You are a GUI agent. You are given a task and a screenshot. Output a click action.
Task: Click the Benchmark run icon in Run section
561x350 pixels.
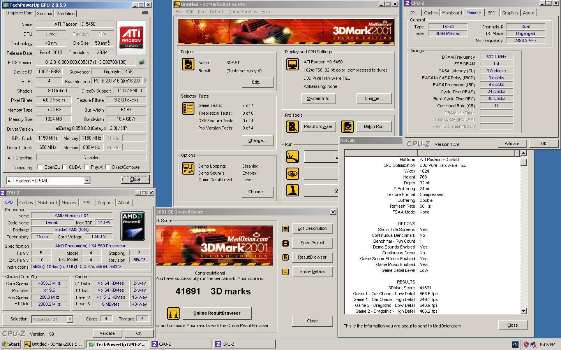[293, 157]
